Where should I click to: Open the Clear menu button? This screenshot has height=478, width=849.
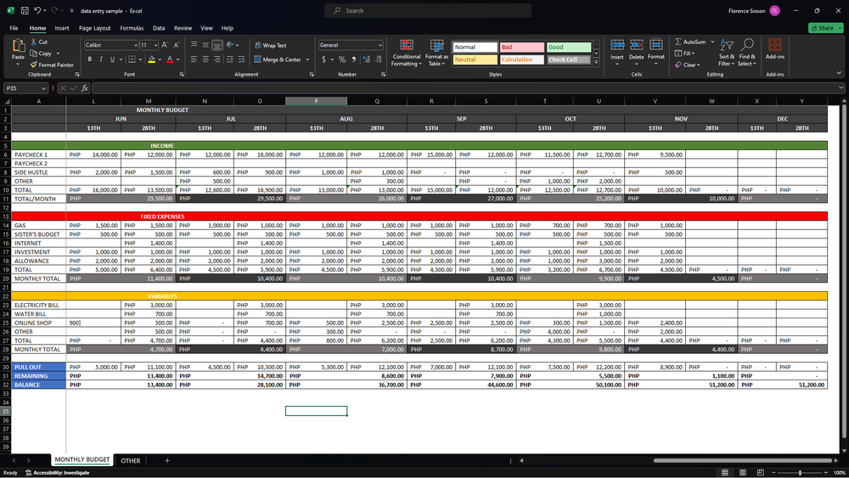point(688,65)
